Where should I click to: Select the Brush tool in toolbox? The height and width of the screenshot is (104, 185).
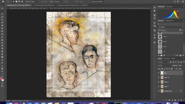[x=2, y=37]
